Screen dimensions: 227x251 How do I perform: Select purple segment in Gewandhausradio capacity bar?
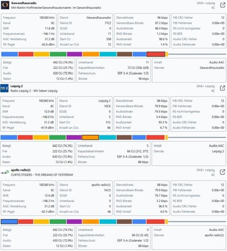pyautogui.click(x=75, y=55)
